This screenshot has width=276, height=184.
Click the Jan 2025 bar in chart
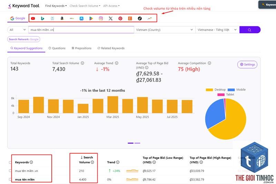click(x=83, y=108)
